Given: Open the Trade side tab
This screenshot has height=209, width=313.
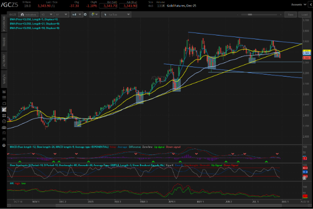Looking at the screenshot, I should pyautogui.click(x=4, y=42).
